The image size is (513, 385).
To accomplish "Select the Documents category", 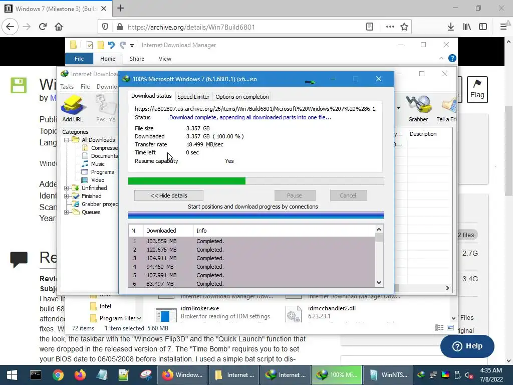I will click(x=104, y=156).
